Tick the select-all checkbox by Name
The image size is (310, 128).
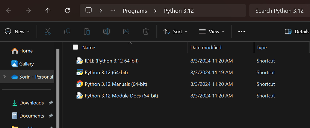75,47
